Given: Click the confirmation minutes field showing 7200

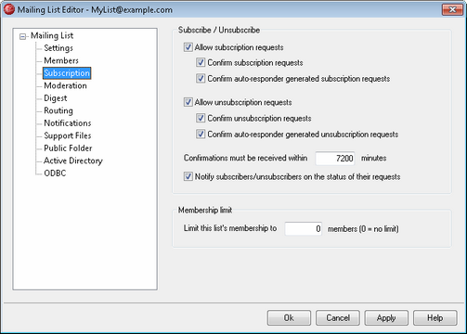Looking at the screenshot, I should click(x=335, y=159).
